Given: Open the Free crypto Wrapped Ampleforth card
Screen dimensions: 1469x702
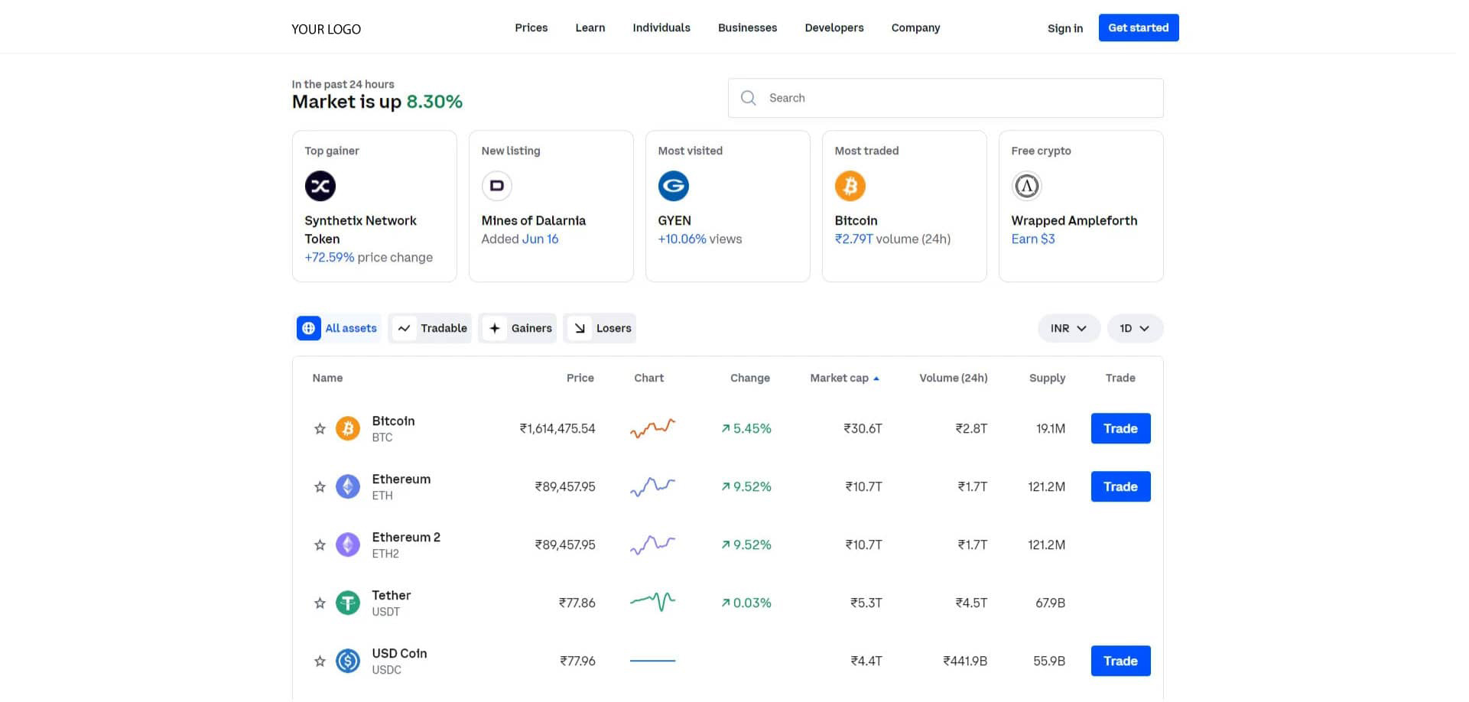Looking at the screenshot, I should pos(1081,206).
